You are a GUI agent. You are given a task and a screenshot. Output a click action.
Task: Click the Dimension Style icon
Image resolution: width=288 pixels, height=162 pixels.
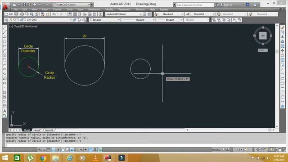pyautogui.click(x=188, y=14)
